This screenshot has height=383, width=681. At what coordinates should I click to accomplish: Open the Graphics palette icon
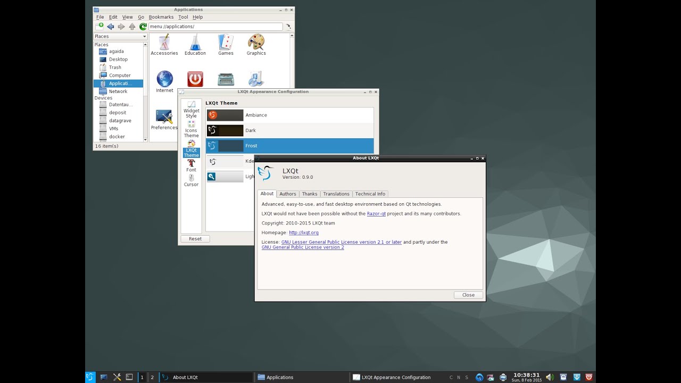(256, 45)
